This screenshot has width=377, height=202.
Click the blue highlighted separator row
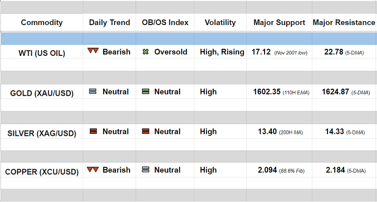point(188,39)
